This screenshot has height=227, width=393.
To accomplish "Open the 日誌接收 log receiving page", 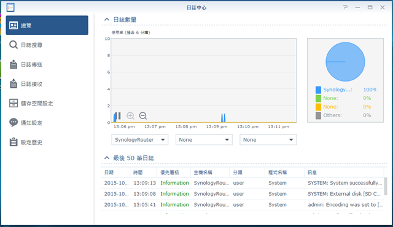I will 47,84.
